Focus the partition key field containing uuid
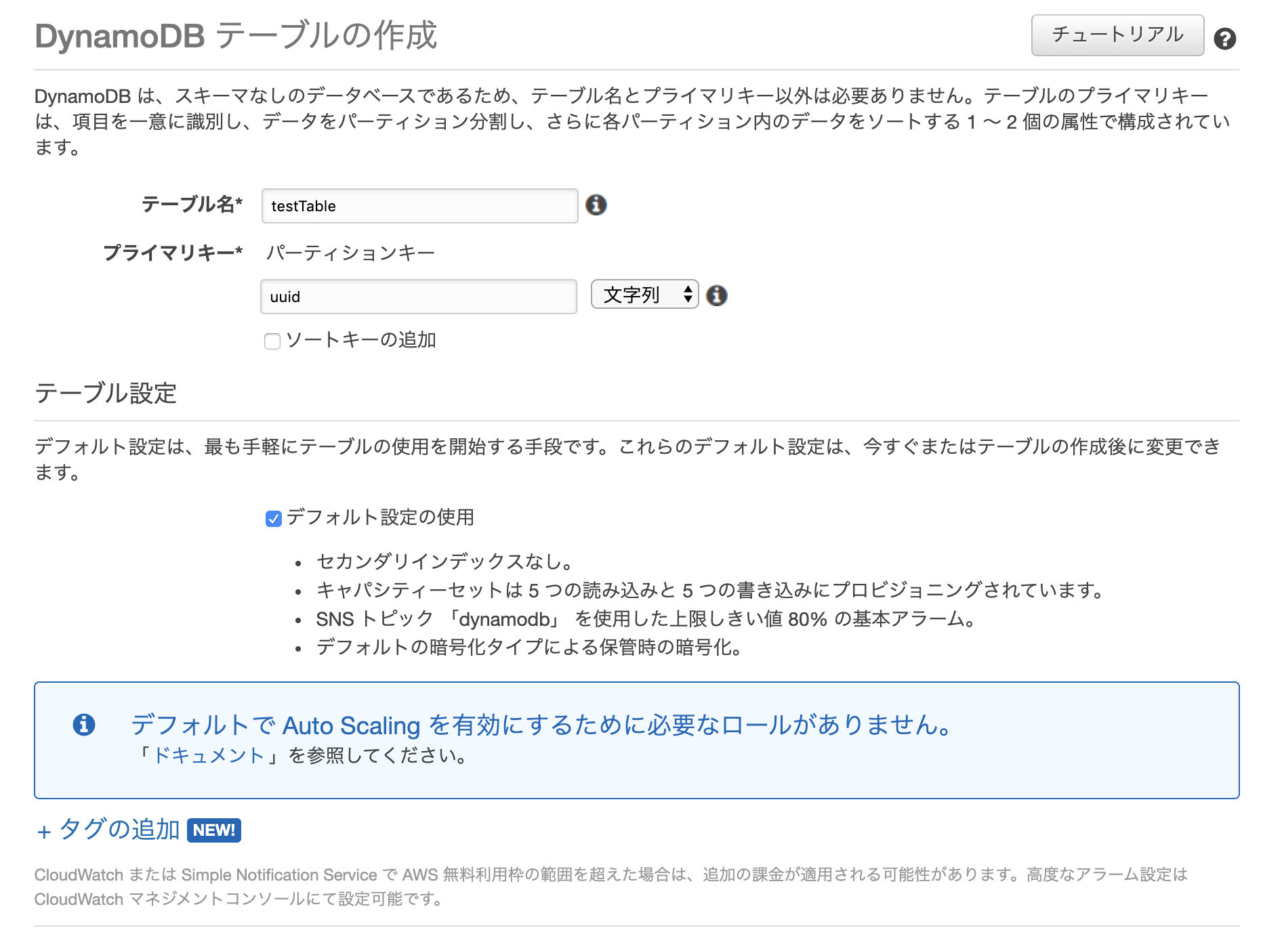 419,297
